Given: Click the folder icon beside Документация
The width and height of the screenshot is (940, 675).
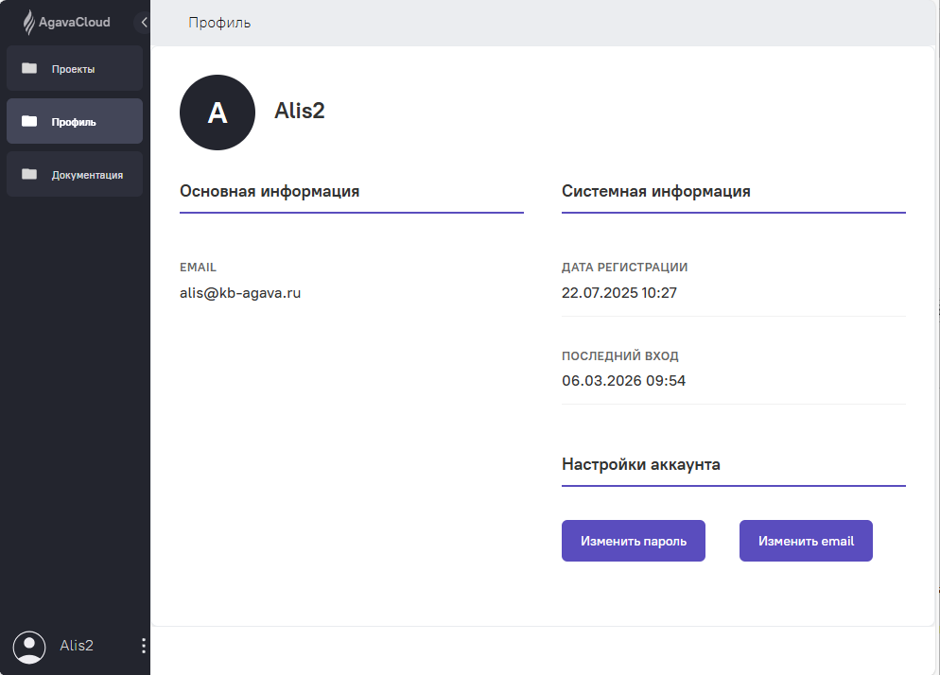Looking at the screenshot, I should click(x=29, y=174).
